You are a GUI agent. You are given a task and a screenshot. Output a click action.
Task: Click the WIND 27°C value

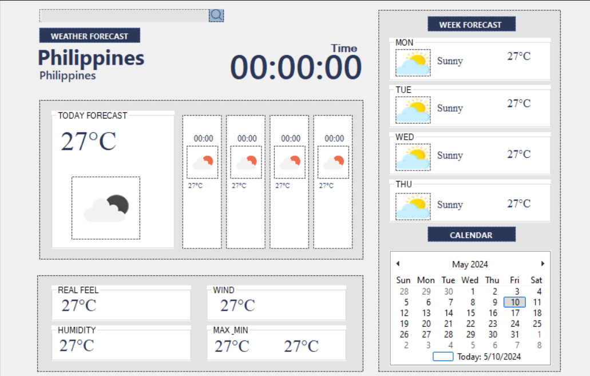(238, 305)
